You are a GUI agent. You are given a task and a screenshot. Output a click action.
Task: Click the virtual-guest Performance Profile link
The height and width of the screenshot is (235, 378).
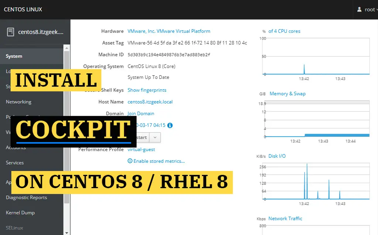(x=141, y=149)
